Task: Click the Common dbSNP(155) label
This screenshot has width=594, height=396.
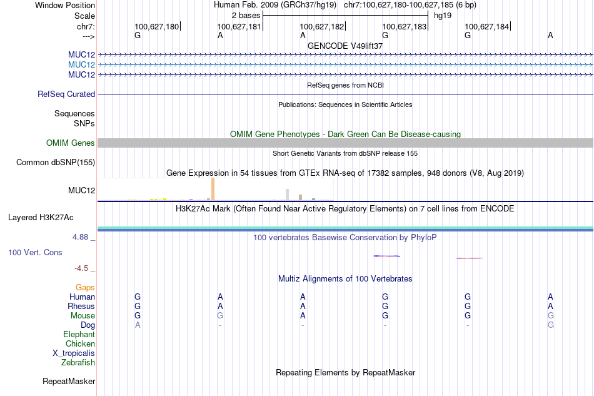Action: coord(56,162)
